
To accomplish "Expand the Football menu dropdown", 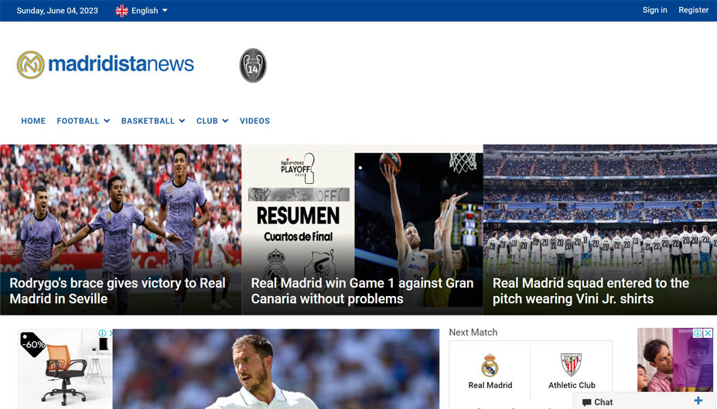I will pos(83,121).
